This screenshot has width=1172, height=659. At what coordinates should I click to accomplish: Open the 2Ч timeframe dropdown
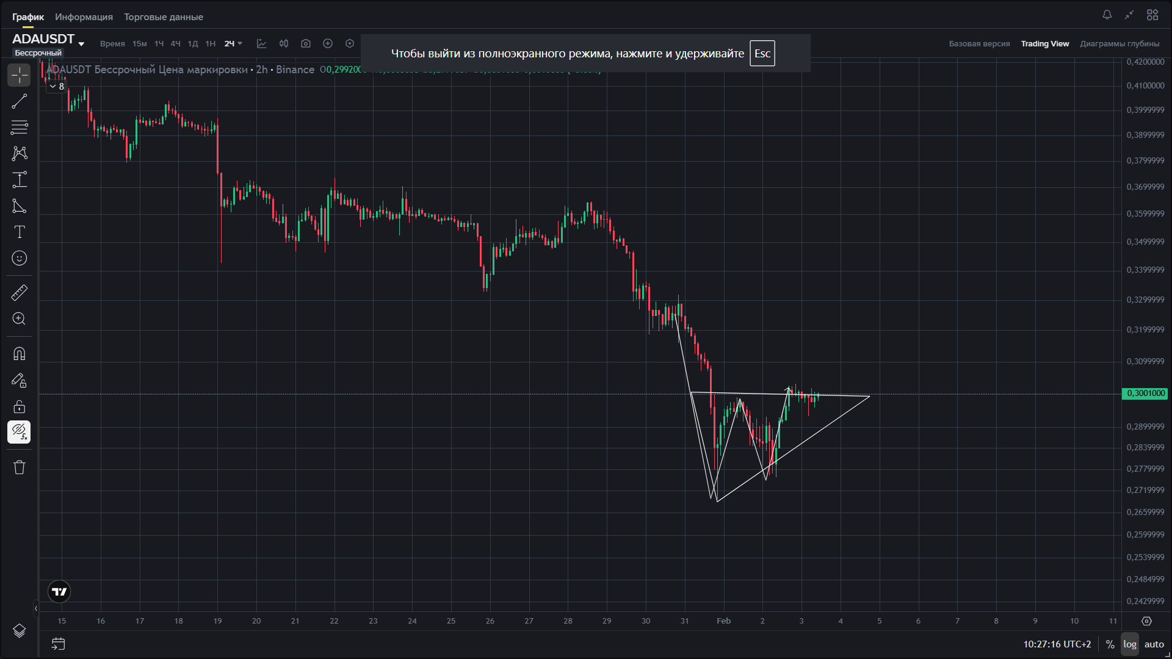tap(233, 43)
